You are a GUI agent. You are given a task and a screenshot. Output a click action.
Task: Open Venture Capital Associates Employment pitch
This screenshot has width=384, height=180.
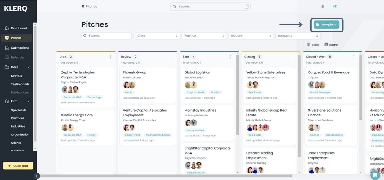[148, 125]
